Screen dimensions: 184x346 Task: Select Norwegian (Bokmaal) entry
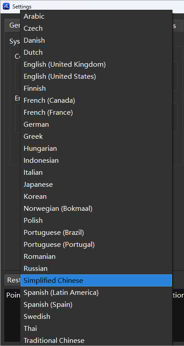click(x=96, y=208)
